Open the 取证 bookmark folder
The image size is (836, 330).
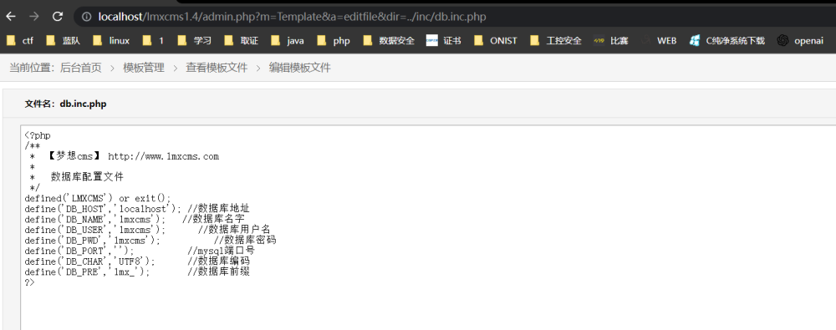[242, 40]
